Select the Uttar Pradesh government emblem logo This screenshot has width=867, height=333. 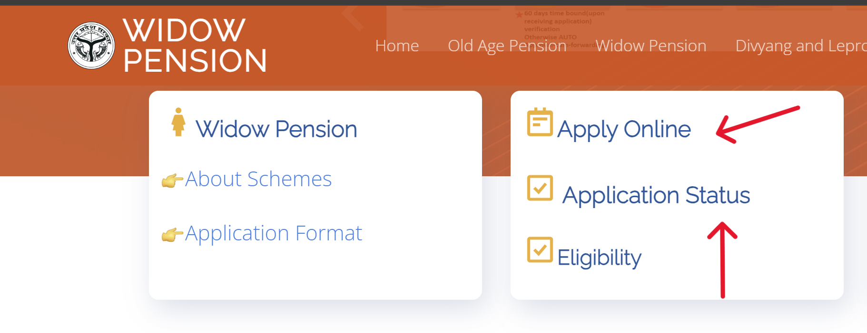(x=91, y=45)
